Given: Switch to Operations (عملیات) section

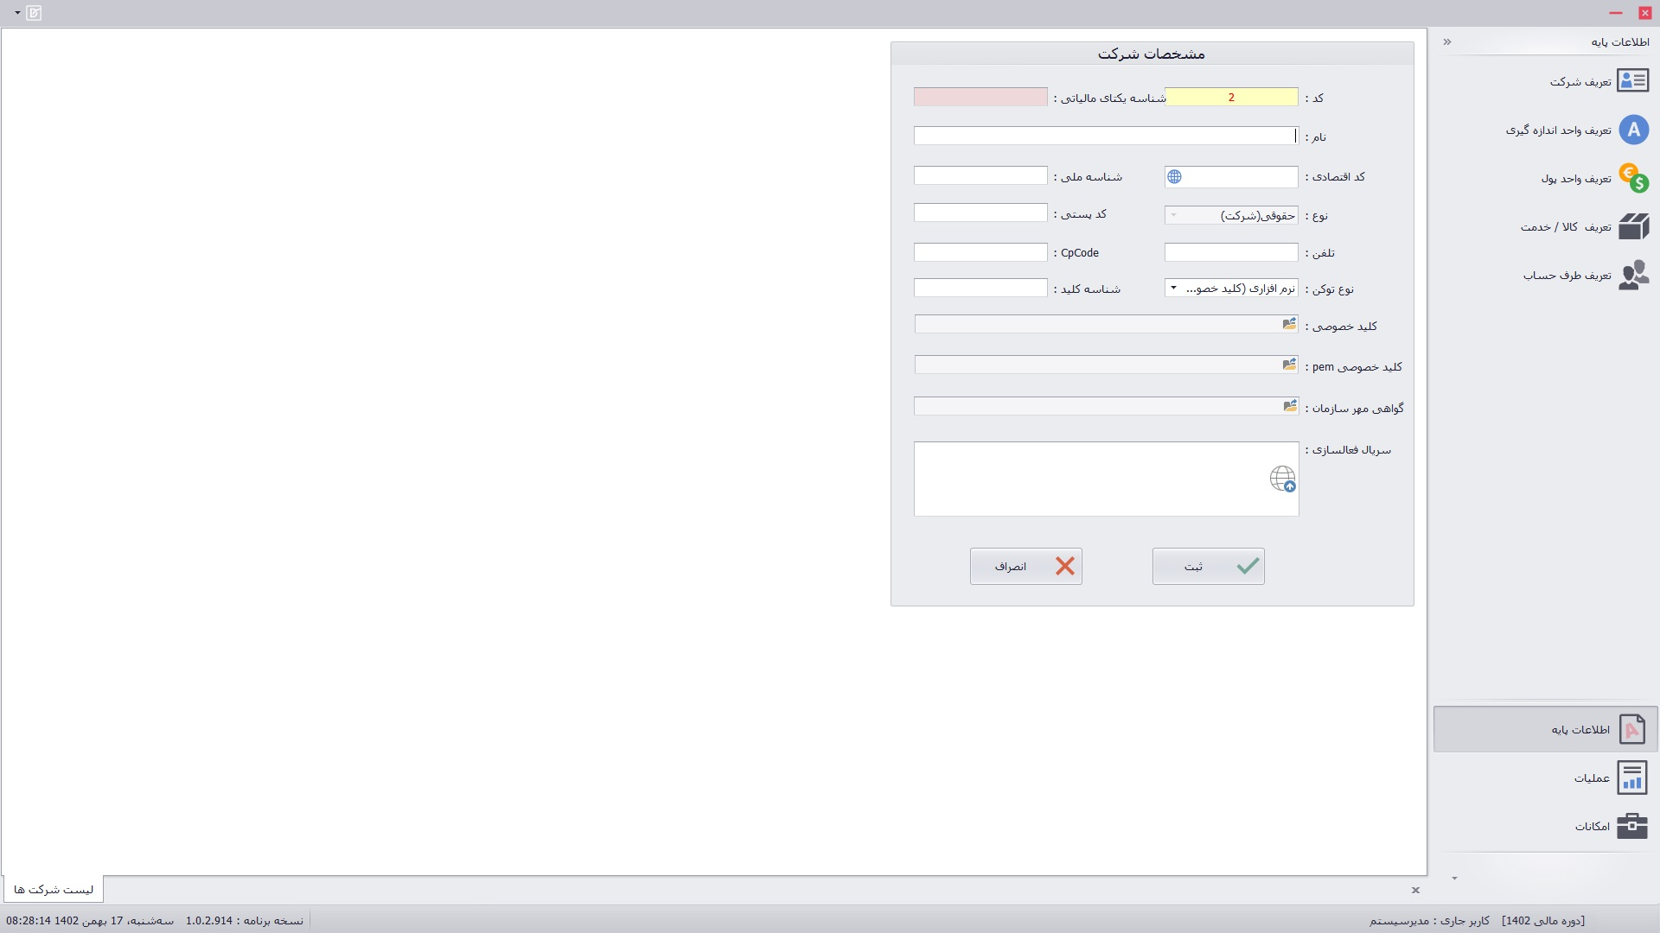Looking at the screenshot, I should (1608, 778).
